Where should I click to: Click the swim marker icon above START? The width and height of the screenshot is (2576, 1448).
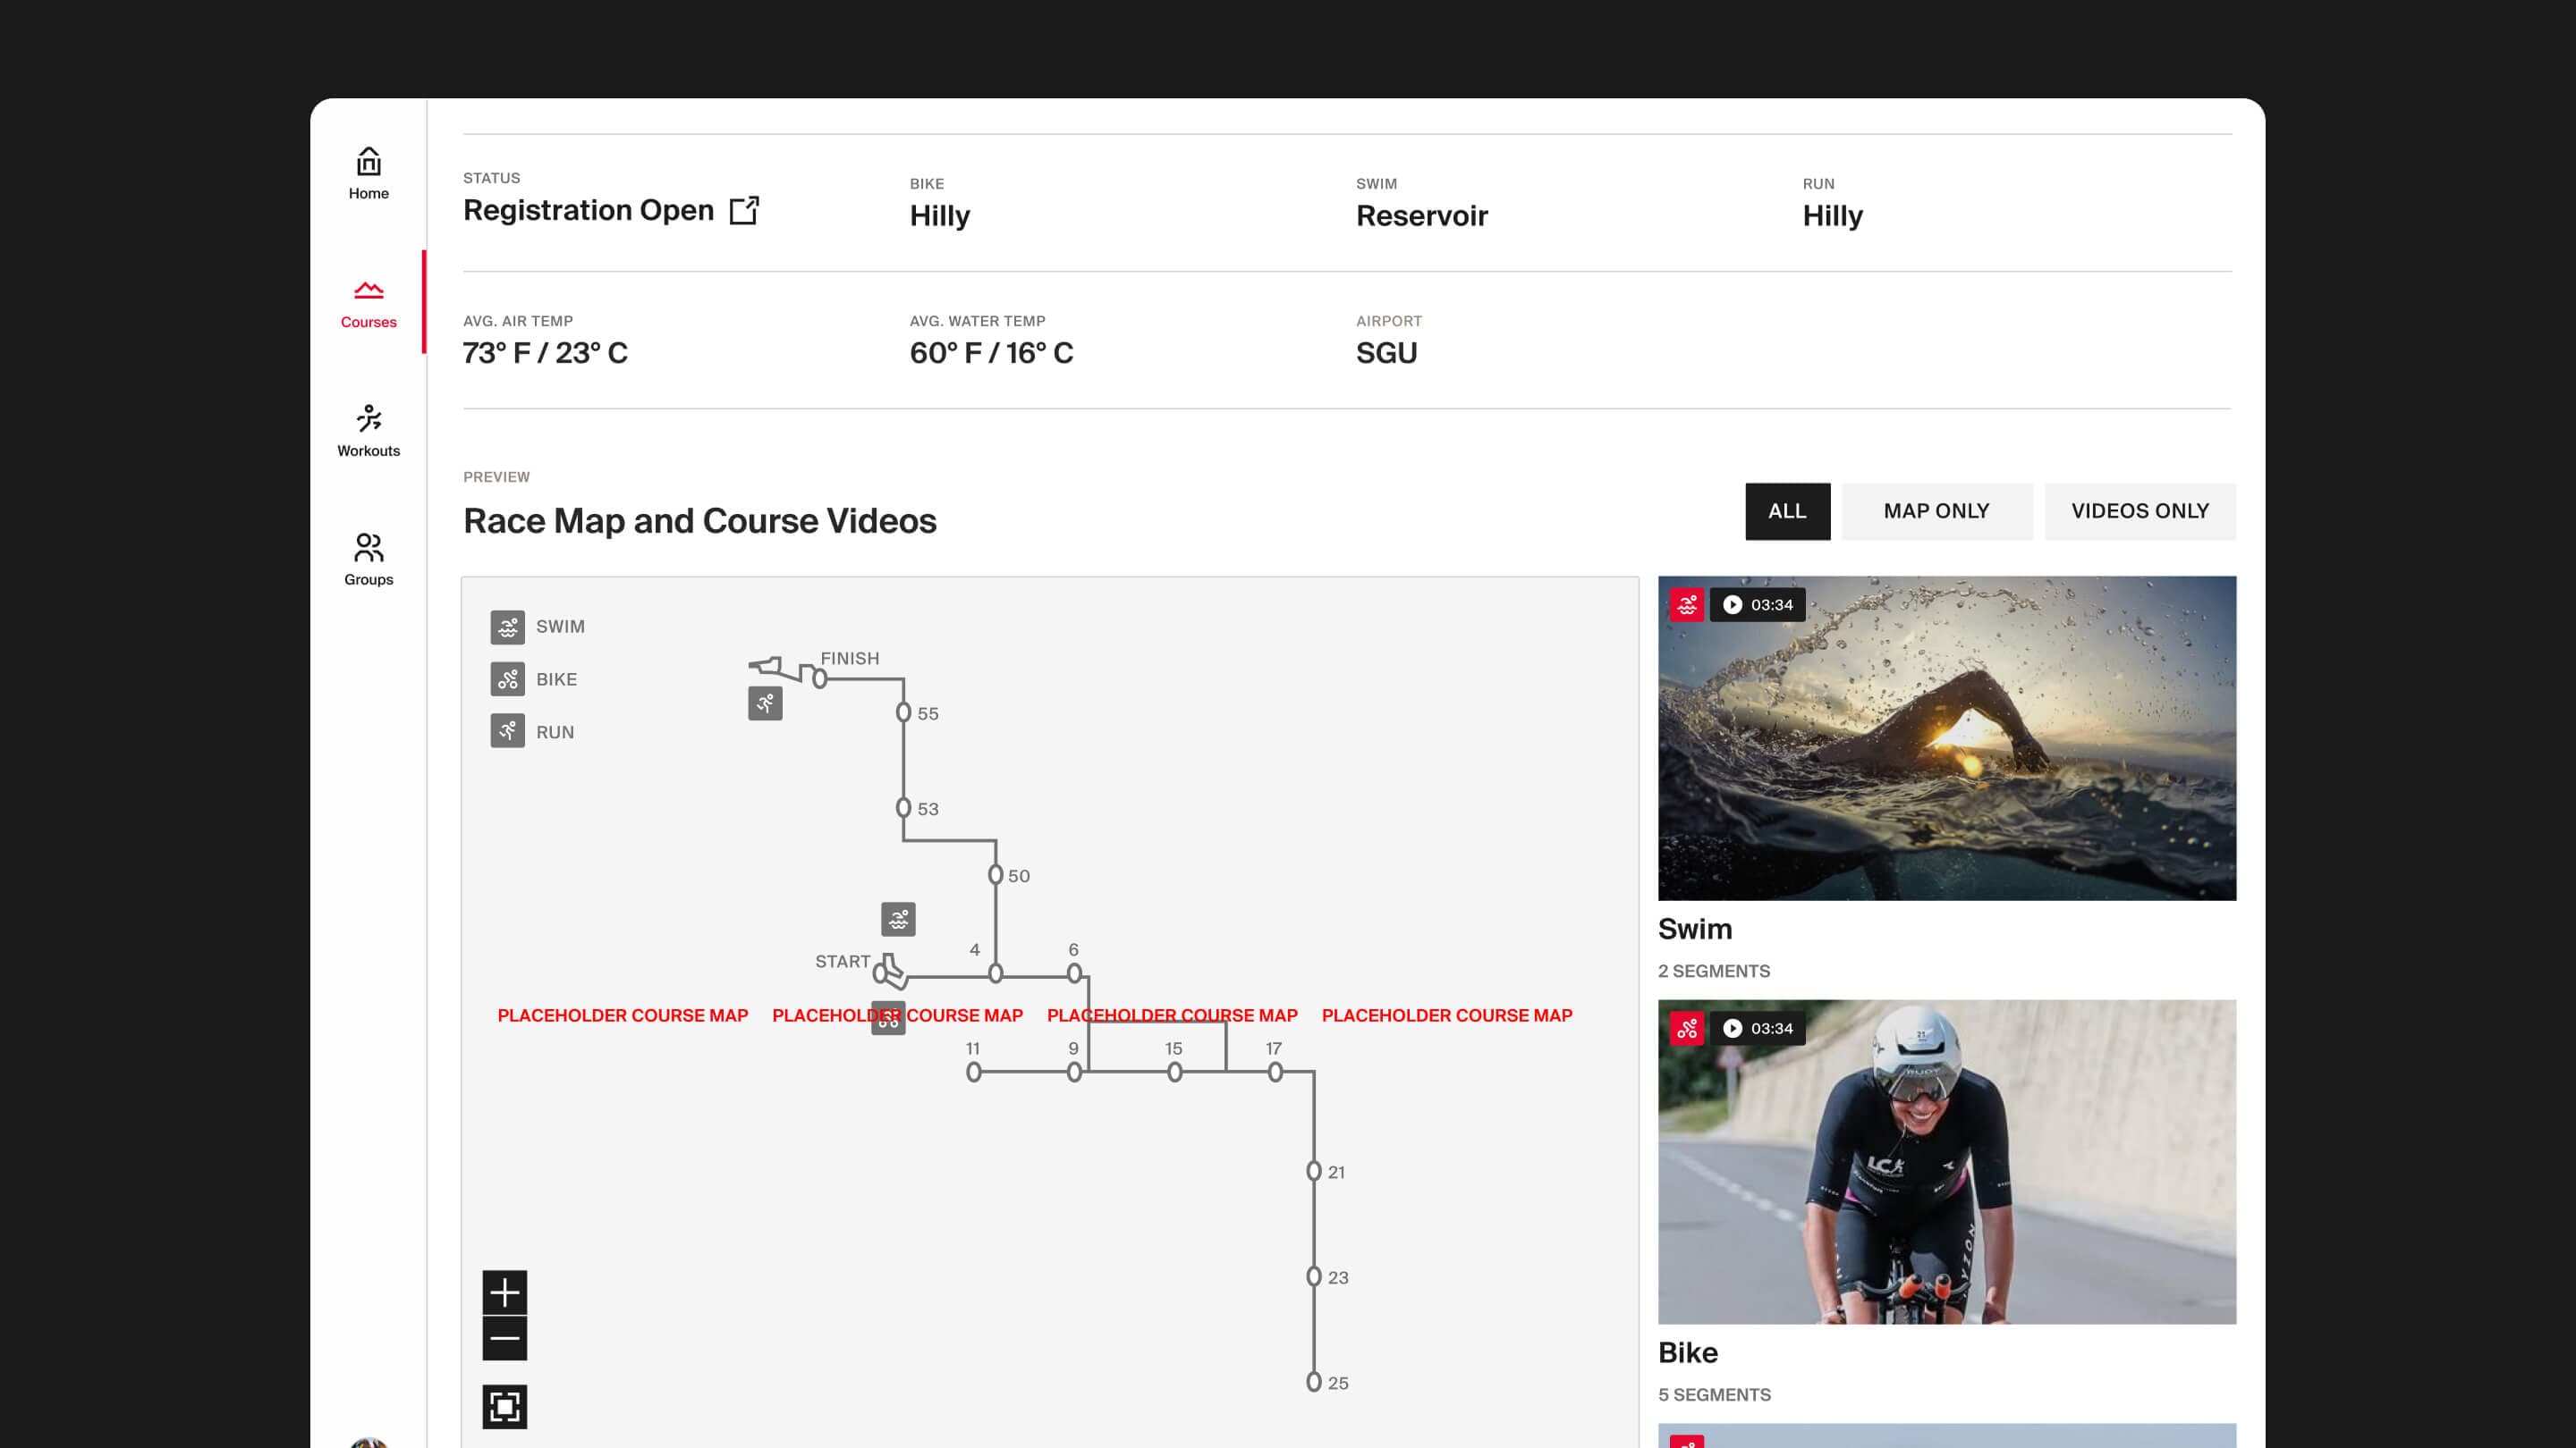(898, 920)
